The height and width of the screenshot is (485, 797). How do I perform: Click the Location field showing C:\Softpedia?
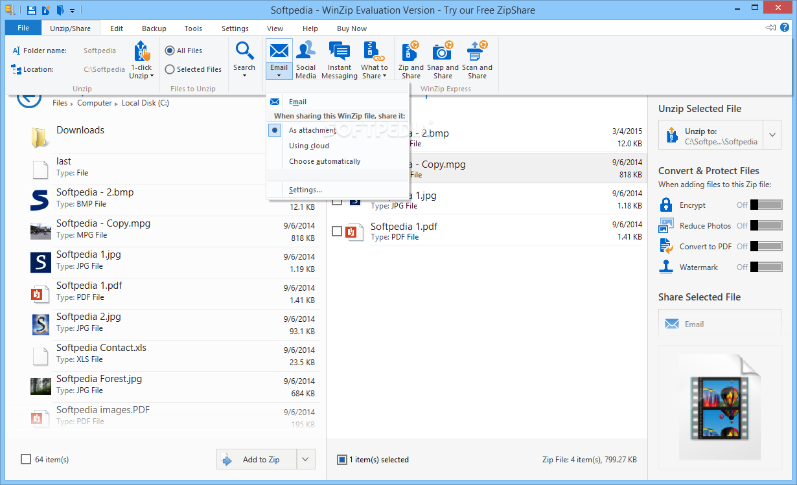click(104, 69)
